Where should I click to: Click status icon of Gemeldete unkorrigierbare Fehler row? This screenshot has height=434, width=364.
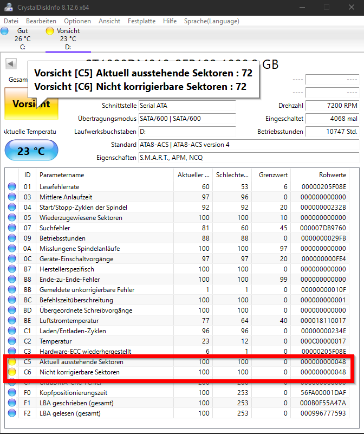pyautogui.click(x=12, y=289)
